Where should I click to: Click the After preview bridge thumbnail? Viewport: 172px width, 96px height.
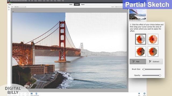(x=138, y=14)
